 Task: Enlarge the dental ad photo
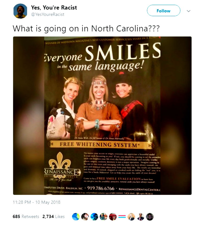(102, 116)
